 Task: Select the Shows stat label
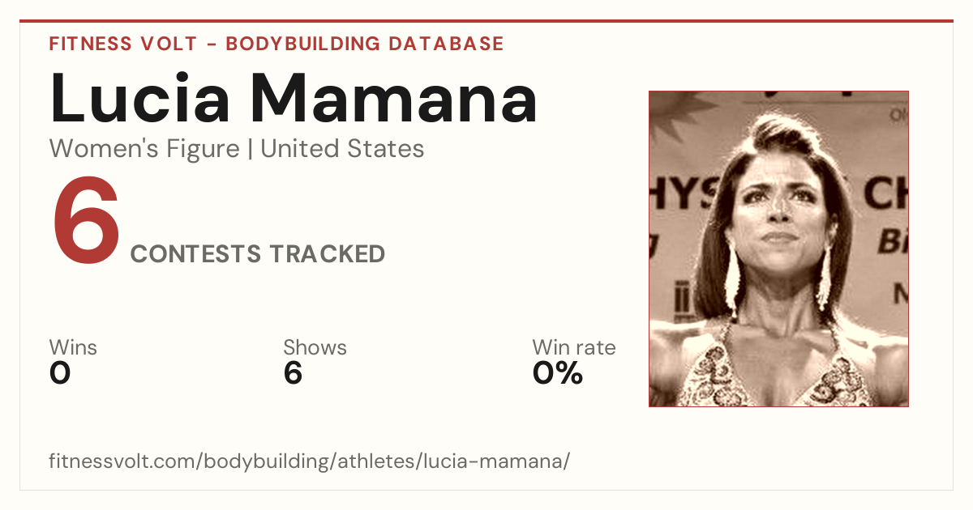(x=315, y=348)
